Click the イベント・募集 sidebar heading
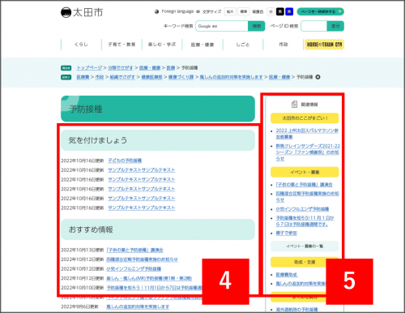This screenshot has width=405, height=313. click(x=305, y=172)
